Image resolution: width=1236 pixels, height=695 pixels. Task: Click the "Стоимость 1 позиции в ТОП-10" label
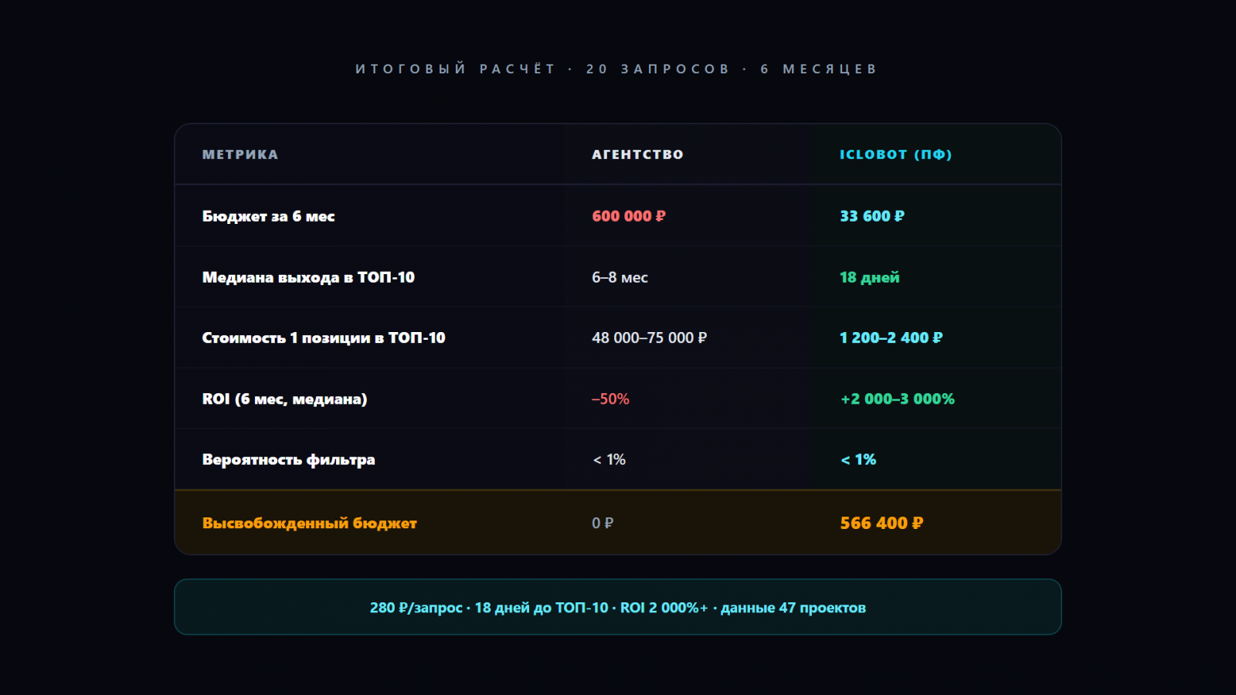324,337
